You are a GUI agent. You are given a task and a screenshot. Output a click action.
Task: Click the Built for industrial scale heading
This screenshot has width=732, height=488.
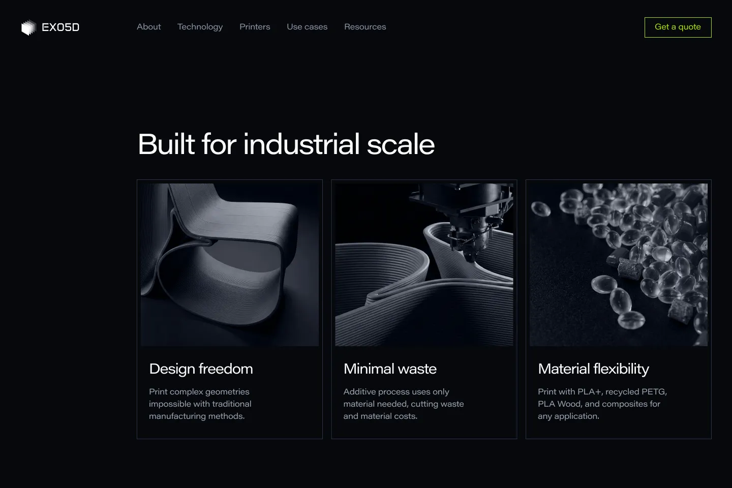pos(286,144)
